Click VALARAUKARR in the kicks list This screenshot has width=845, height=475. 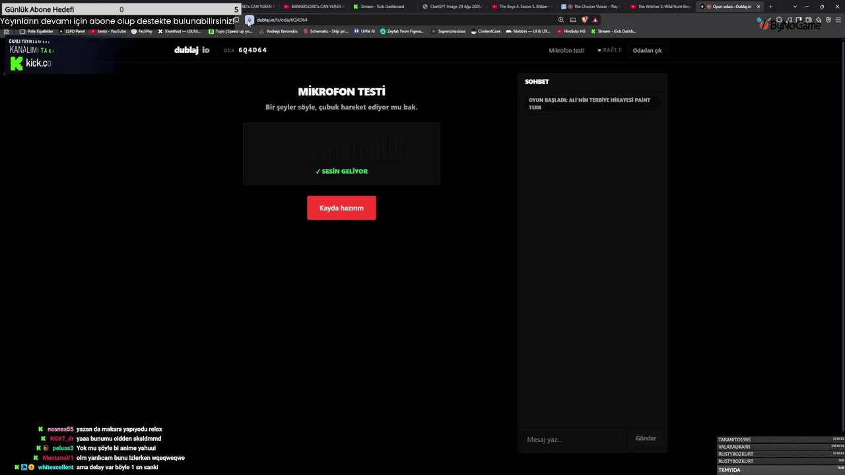pos(734,447)
